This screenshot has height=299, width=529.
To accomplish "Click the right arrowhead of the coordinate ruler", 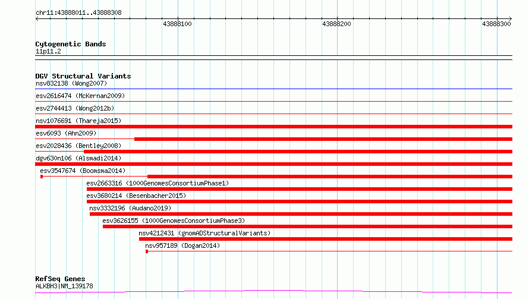I will pos(510,19).
